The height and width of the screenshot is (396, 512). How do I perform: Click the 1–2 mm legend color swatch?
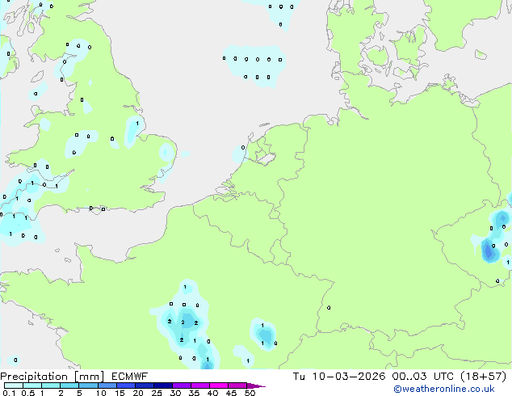51,385
